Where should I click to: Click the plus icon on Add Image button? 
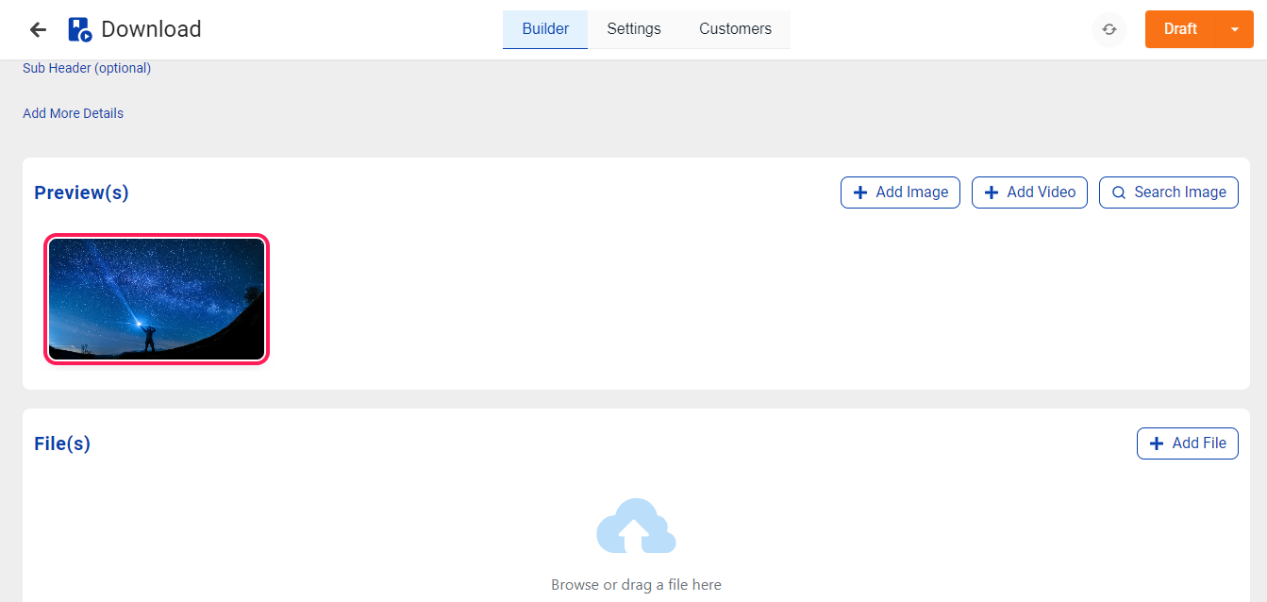[859, 192]
